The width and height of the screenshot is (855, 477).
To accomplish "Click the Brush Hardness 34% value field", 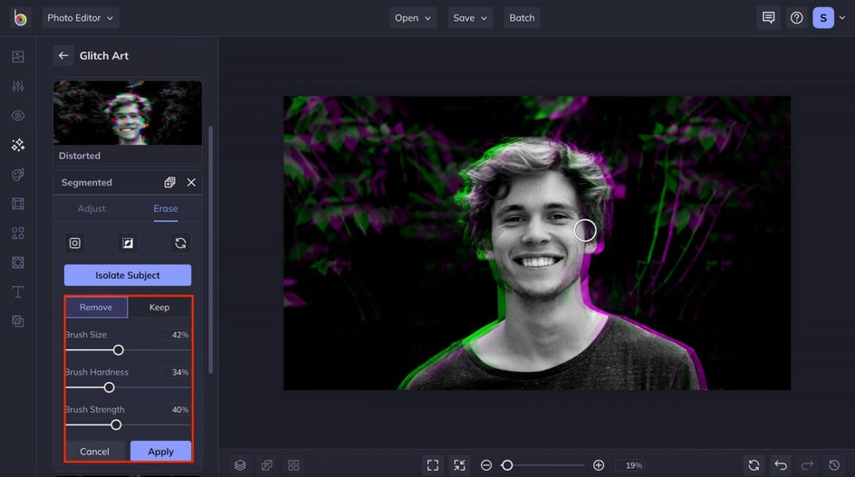I will pyautogui.click(x=176, y=372).
